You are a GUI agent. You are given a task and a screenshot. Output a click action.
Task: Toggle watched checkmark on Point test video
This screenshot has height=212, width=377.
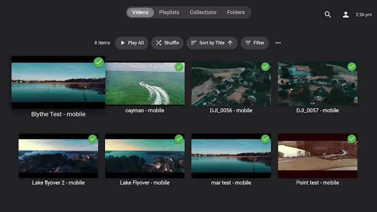pyautogui.click(x=352, y=139)
